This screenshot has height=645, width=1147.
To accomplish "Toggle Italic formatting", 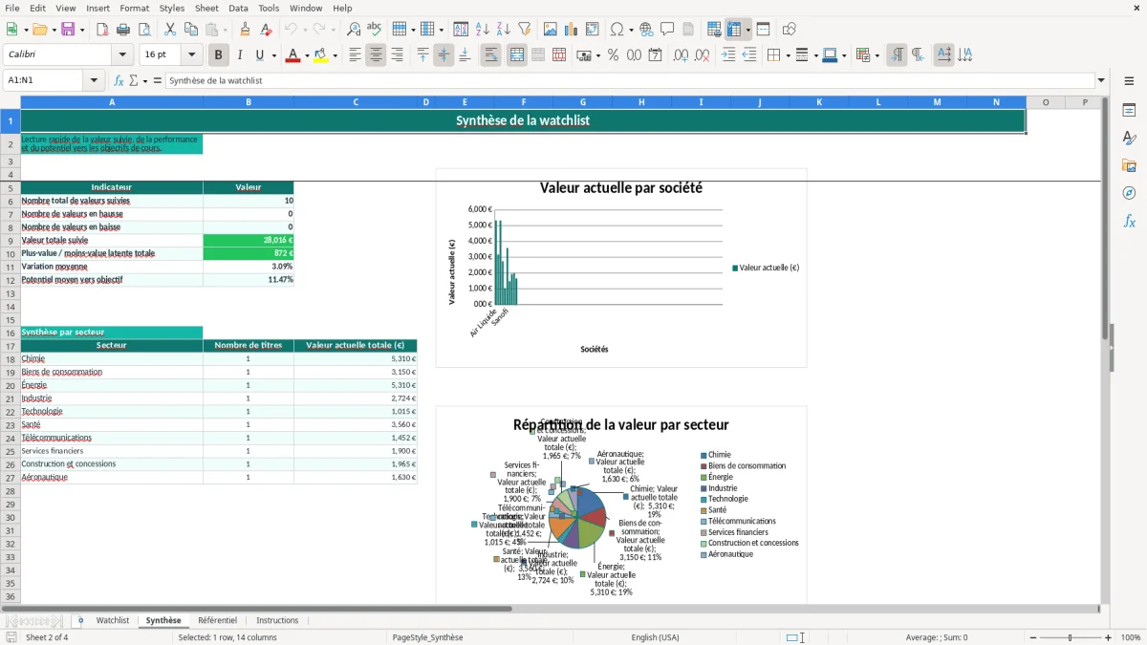I will (x=239, y=55).
